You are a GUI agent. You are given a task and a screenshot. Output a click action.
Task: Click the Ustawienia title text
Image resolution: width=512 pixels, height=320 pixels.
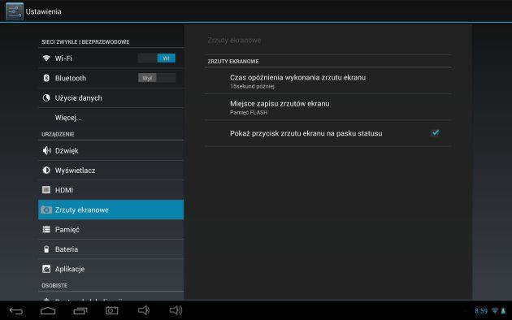pos(43,11)
